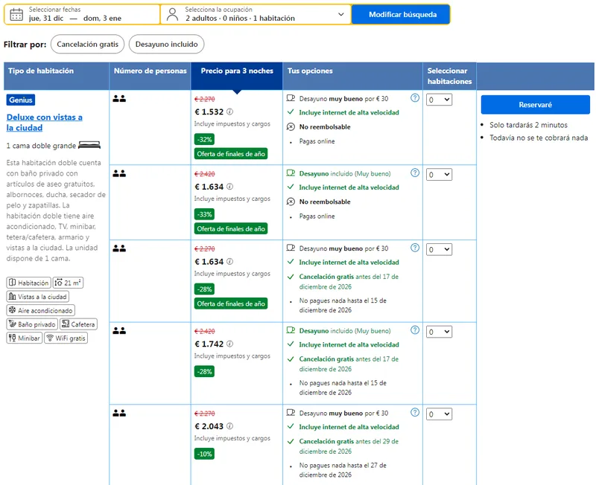Click the help question mark in the € 1.532 row
The width and height of the screenshot is (596, 485).
[415, 98]
